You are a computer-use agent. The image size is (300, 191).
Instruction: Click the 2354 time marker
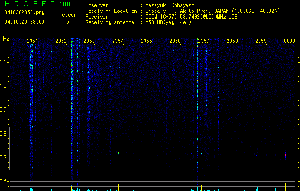pos(118,41)
